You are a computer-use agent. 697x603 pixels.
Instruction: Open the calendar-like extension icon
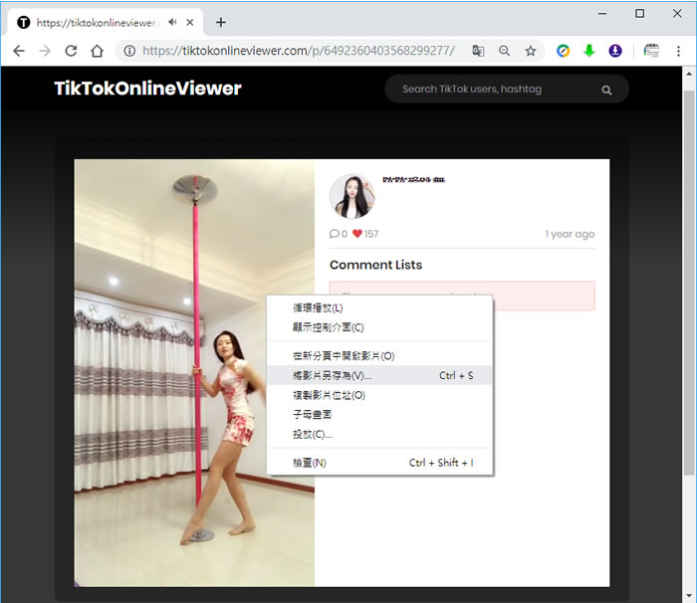[651, 51]
